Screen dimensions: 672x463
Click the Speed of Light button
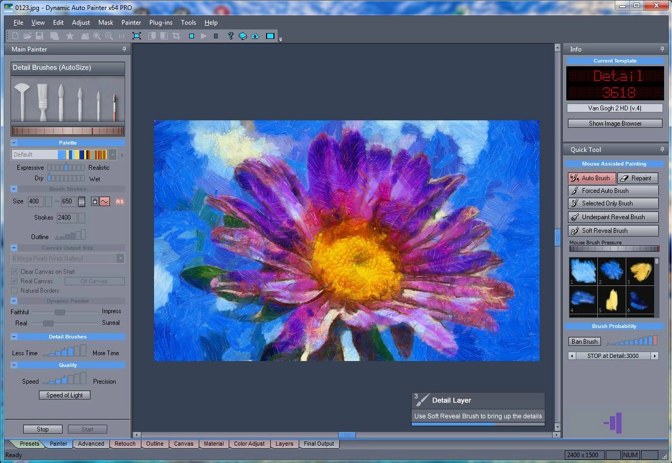(65, 395)
